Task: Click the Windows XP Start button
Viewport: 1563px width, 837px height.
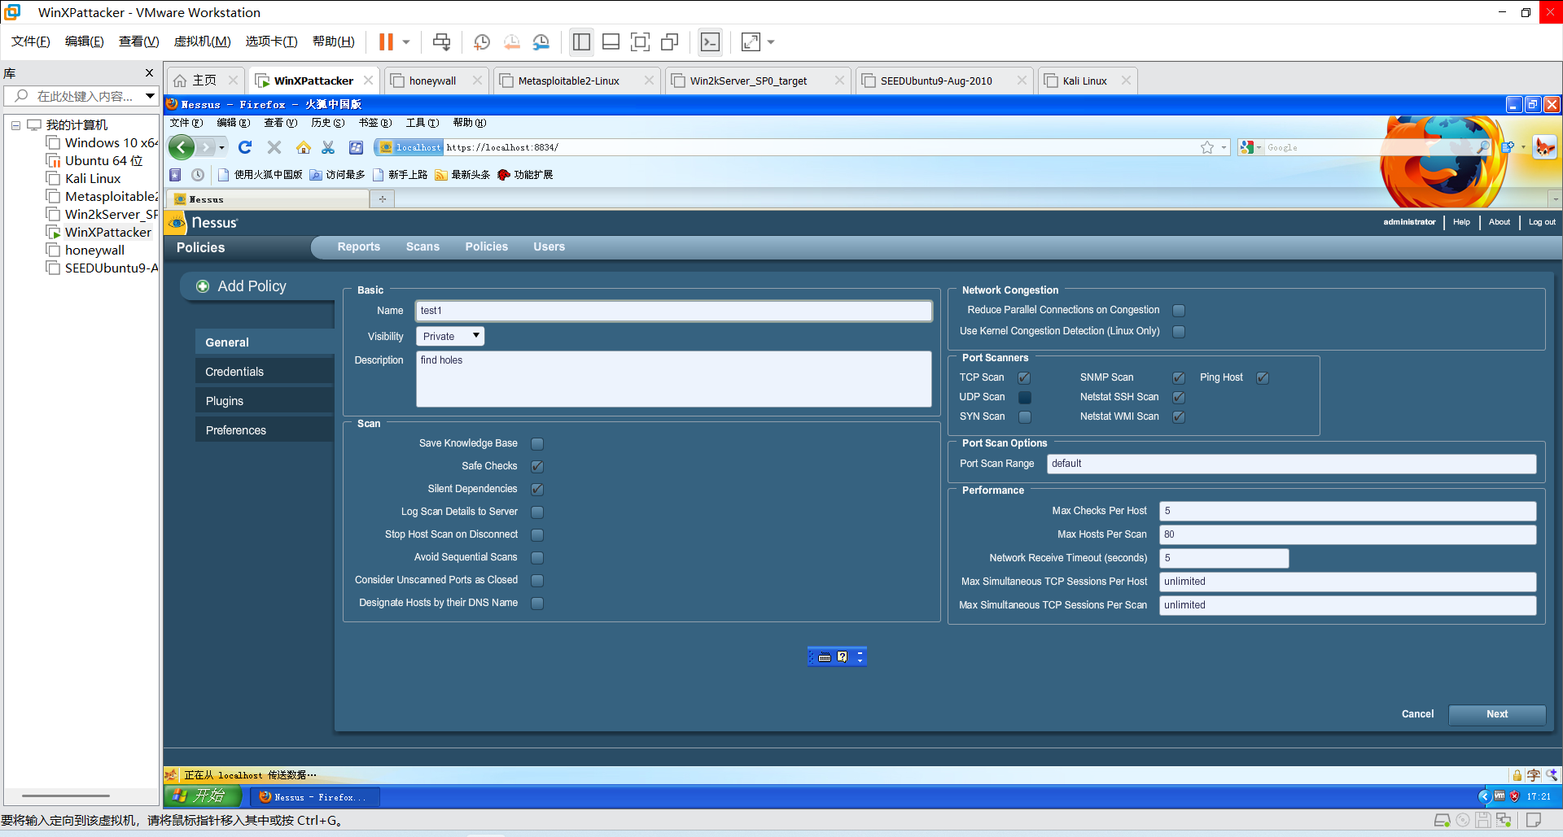Action: (x=203, y=796)
